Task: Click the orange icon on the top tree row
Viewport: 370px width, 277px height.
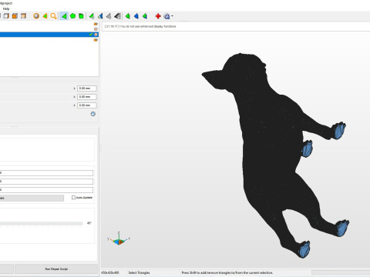Action: [96, 24]
